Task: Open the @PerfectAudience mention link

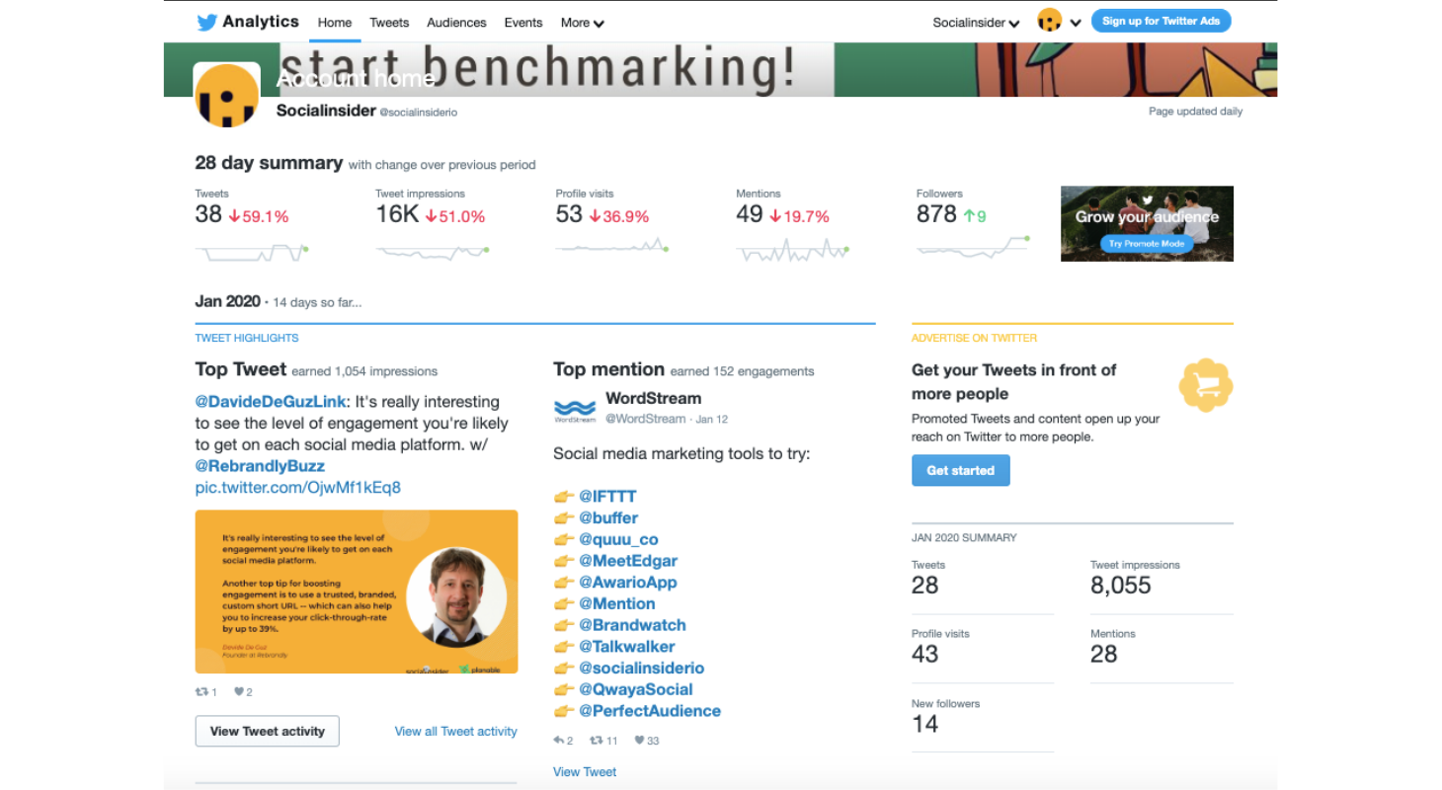Action: [x=650, y=711]
